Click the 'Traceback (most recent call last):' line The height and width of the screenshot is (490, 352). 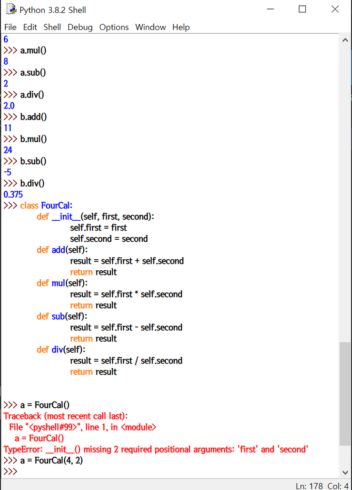(x=66, y=416)
